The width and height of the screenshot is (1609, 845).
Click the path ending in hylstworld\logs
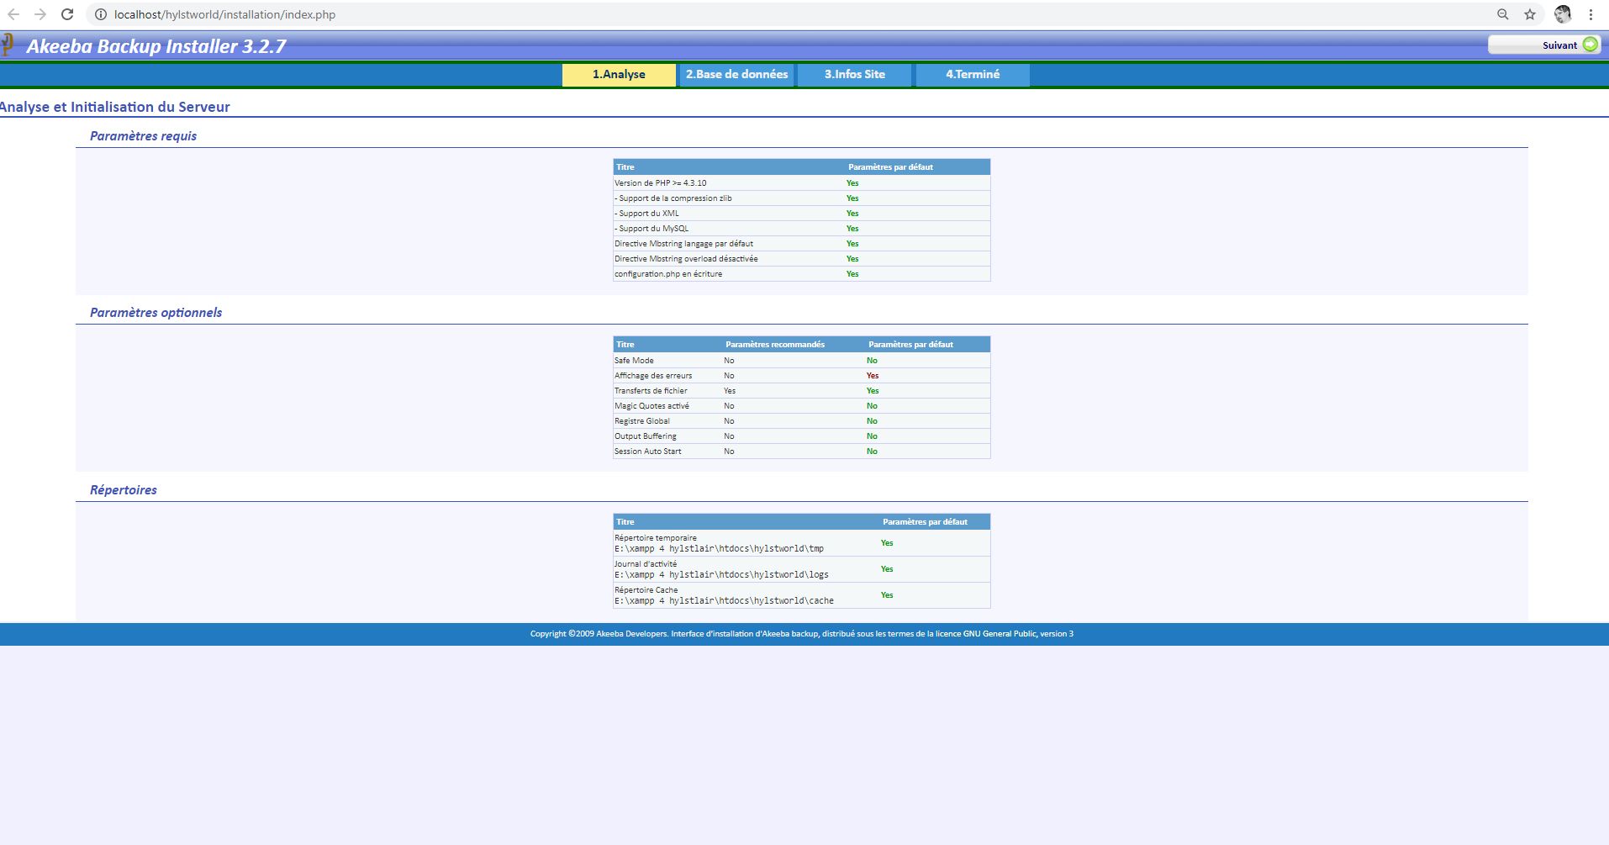721,575
